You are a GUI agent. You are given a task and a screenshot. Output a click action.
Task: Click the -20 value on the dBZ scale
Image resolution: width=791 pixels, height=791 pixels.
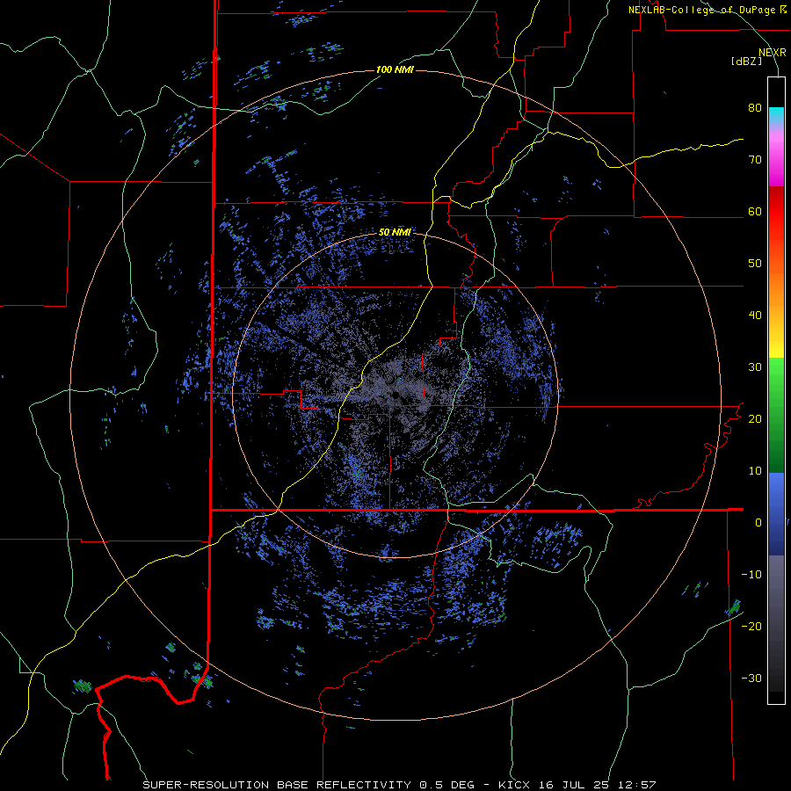click(751, 626)
